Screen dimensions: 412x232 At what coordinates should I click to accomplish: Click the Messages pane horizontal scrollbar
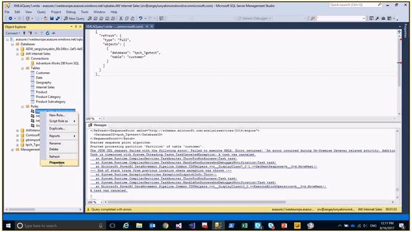196,202
